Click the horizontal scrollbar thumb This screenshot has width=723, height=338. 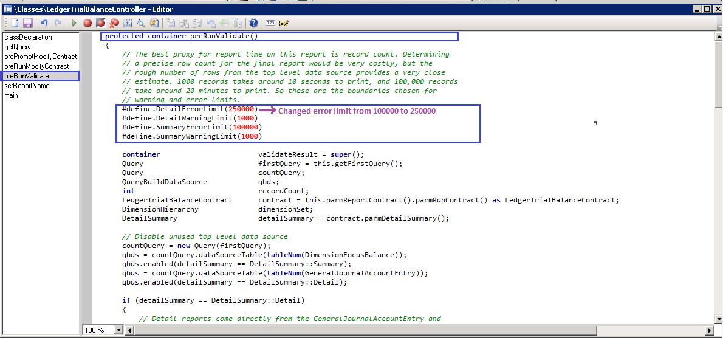[x=365, y=330]
